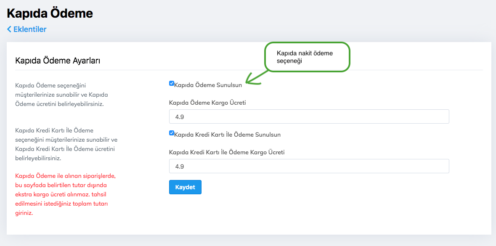Viewport: 496px width, 246px height.
Task: Click the gray Kapıda Kredi Kartı description paragraph
Action: point(66,144)
